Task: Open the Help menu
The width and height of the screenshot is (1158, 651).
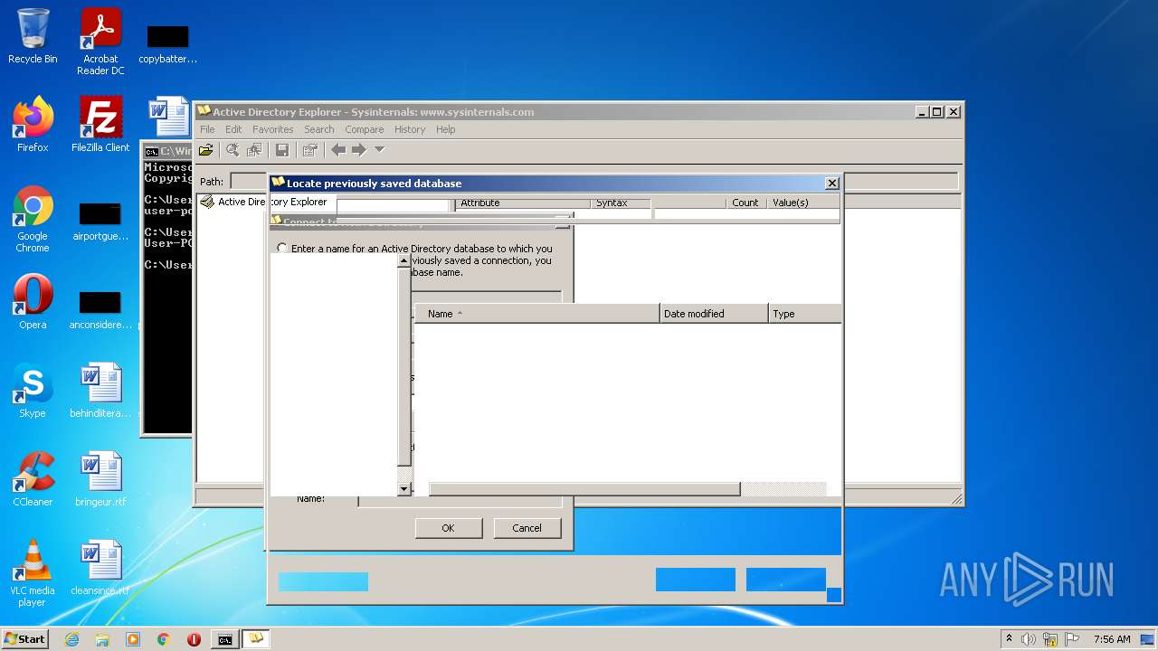Action: [x=445, y=129]
